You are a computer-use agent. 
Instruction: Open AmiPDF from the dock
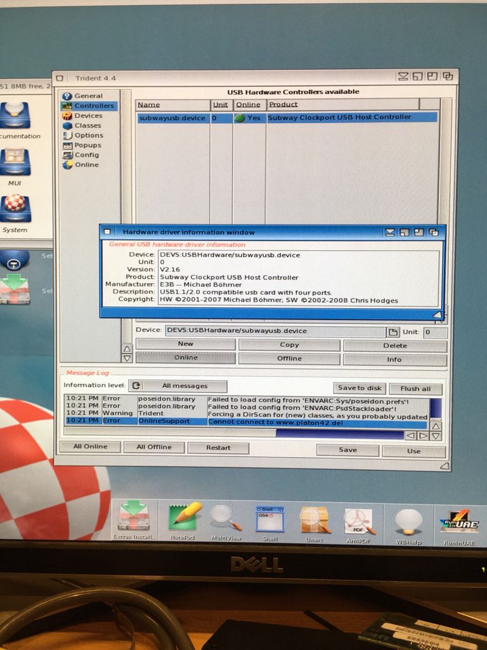pyautogui.click(x=359, y=521)
